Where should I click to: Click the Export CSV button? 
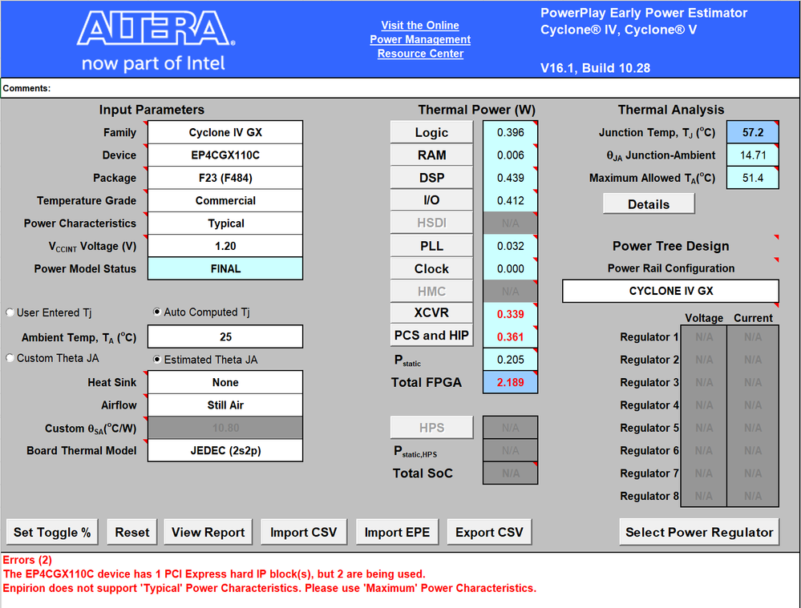point(489,533)
